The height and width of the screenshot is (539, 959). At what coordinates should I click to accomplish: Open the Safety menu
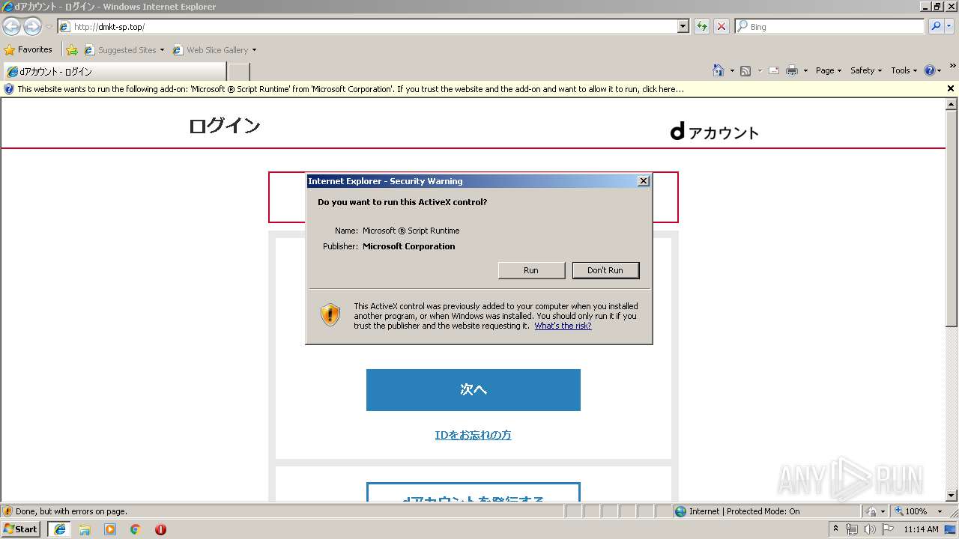click(866, 70)
